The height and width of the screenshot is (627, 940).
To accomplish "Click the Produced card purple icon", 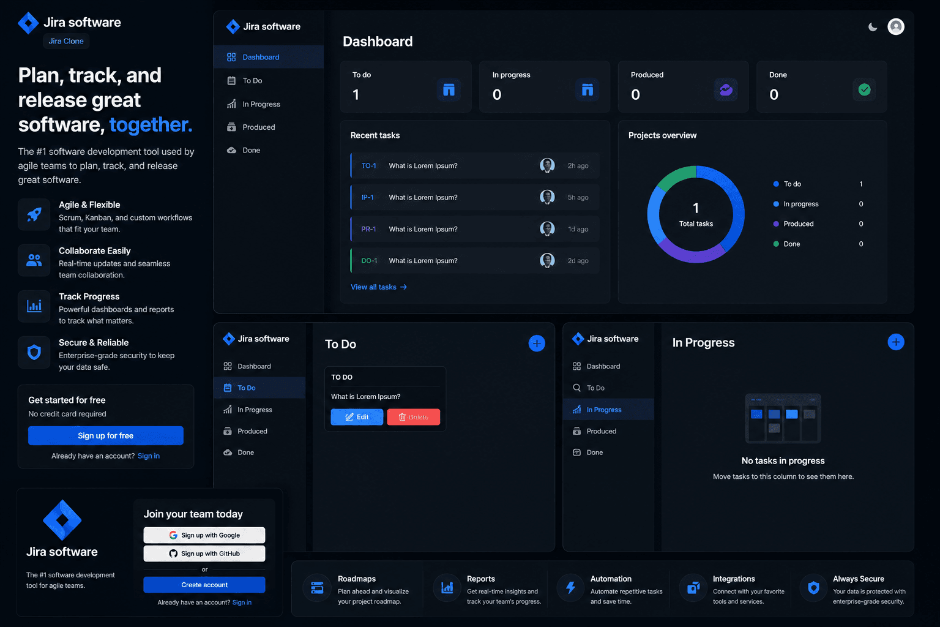I will (726, 90).
